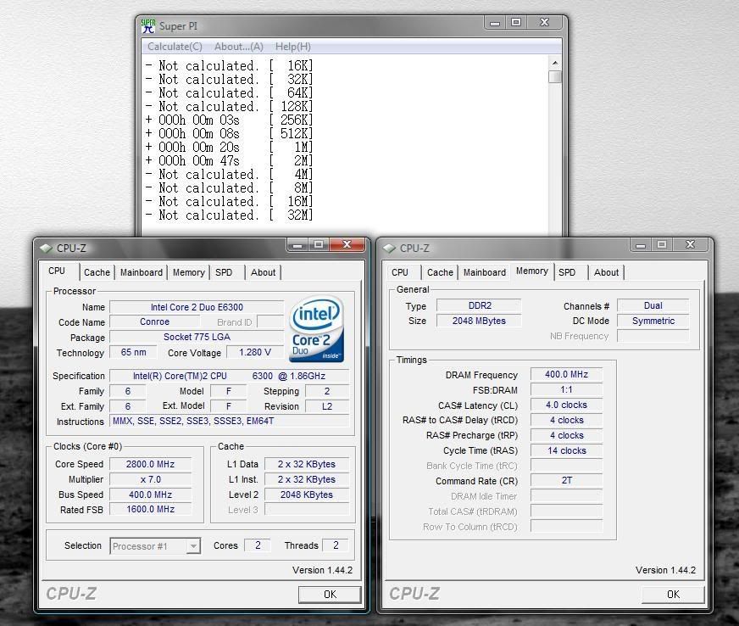739x626 pixels.
Task: Open the Calculate(C) menu in Super PI
Action: coord(175,47)
